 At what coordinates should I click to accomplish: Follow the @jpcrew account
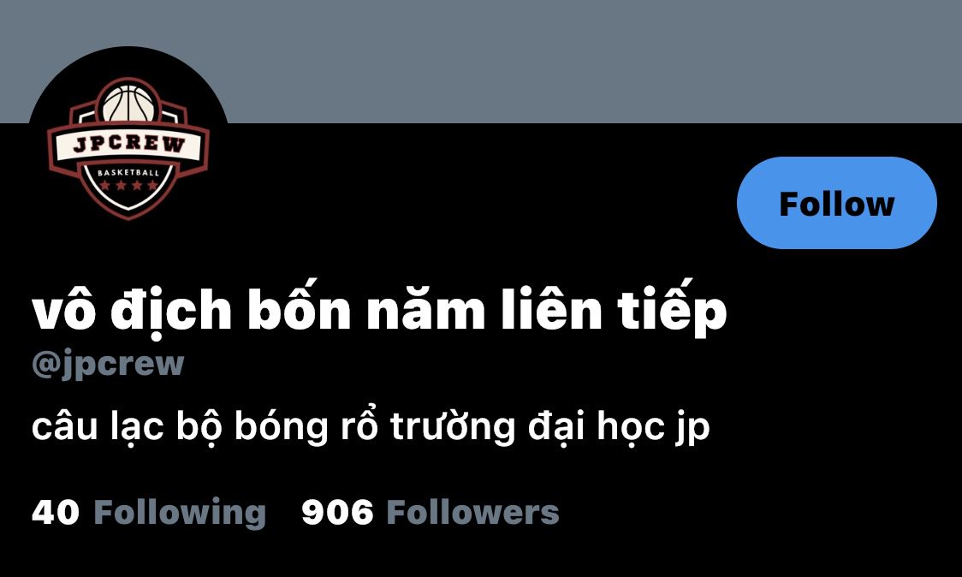pos(836,203)
